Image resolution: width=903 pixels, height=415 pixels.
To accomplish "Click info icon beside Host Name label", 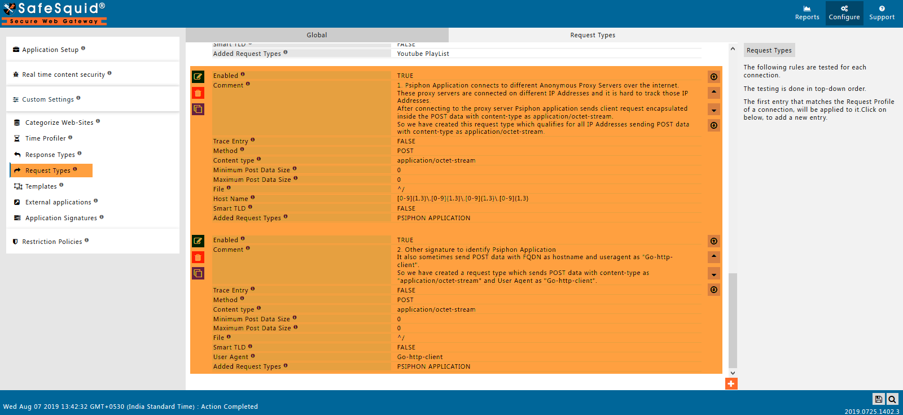I will click(252, 198).
